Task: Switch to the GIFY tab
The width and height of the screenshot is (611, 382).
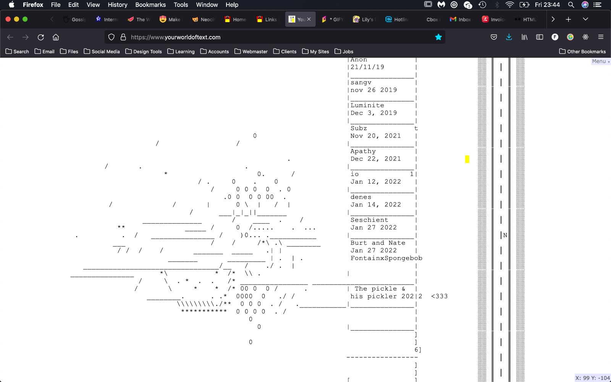Action: [333, 19]
